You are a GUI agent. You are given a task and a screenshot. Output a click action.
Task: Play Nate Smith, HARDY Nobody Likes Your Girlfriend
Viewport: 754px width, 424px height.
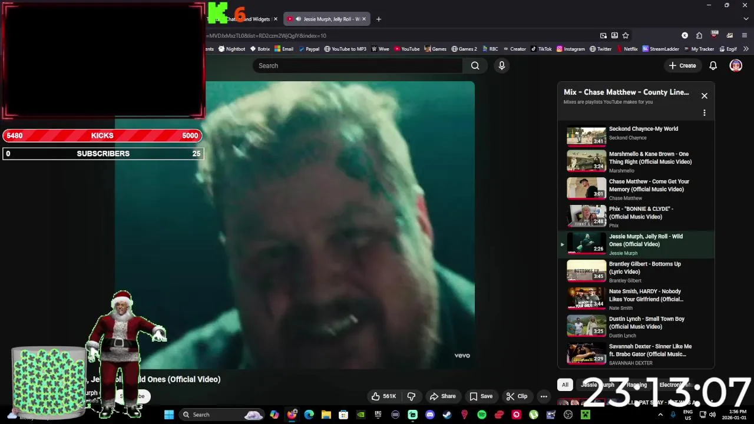[636, 299]
